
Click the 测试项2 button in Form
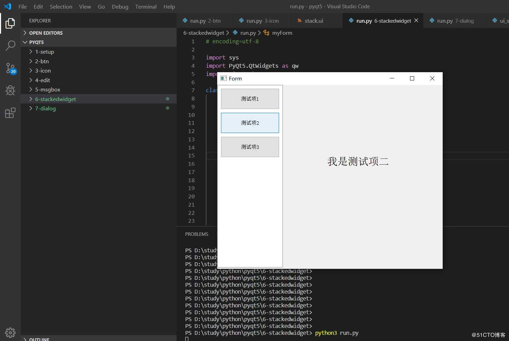(250, 123)
